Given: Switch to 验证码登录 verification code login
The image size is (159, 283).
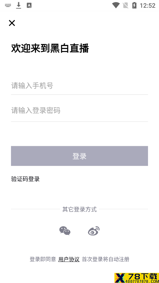Looking at the screenshot, I should point(26,179).
